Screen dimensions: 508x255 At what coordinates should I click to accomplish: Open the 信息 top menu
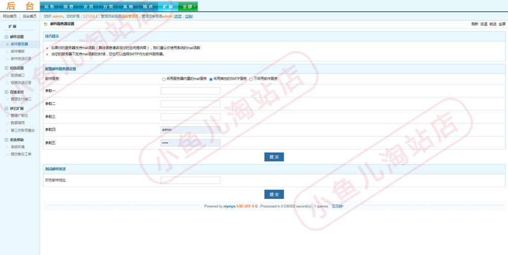pos(69,7)
